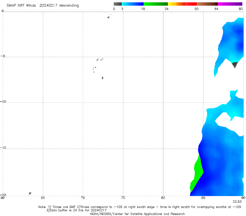The image size is (246, 216).
Task: Click the color bar label '18'
Action: 143,9
